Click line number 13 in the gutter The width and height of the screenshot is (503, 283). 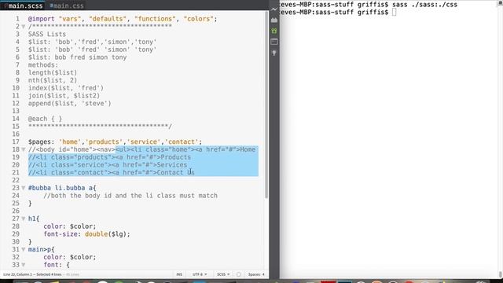pyautogui.click(x=16, y=111)
